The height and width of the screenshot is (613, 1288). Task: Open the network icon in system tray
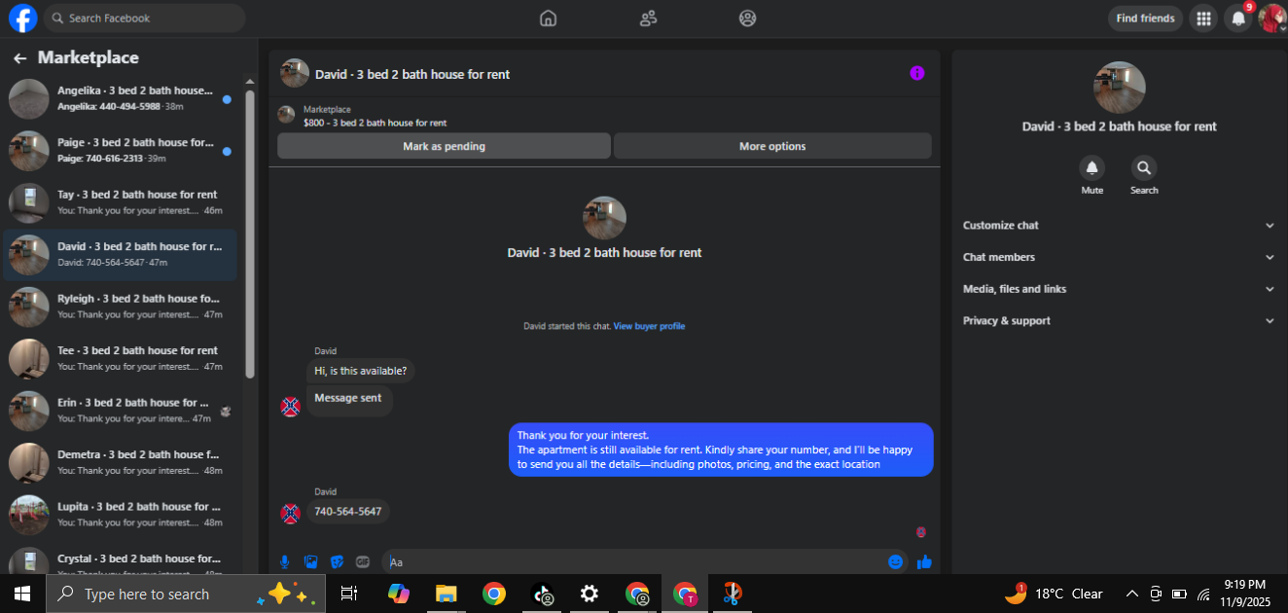click(x=1203, y=594)
